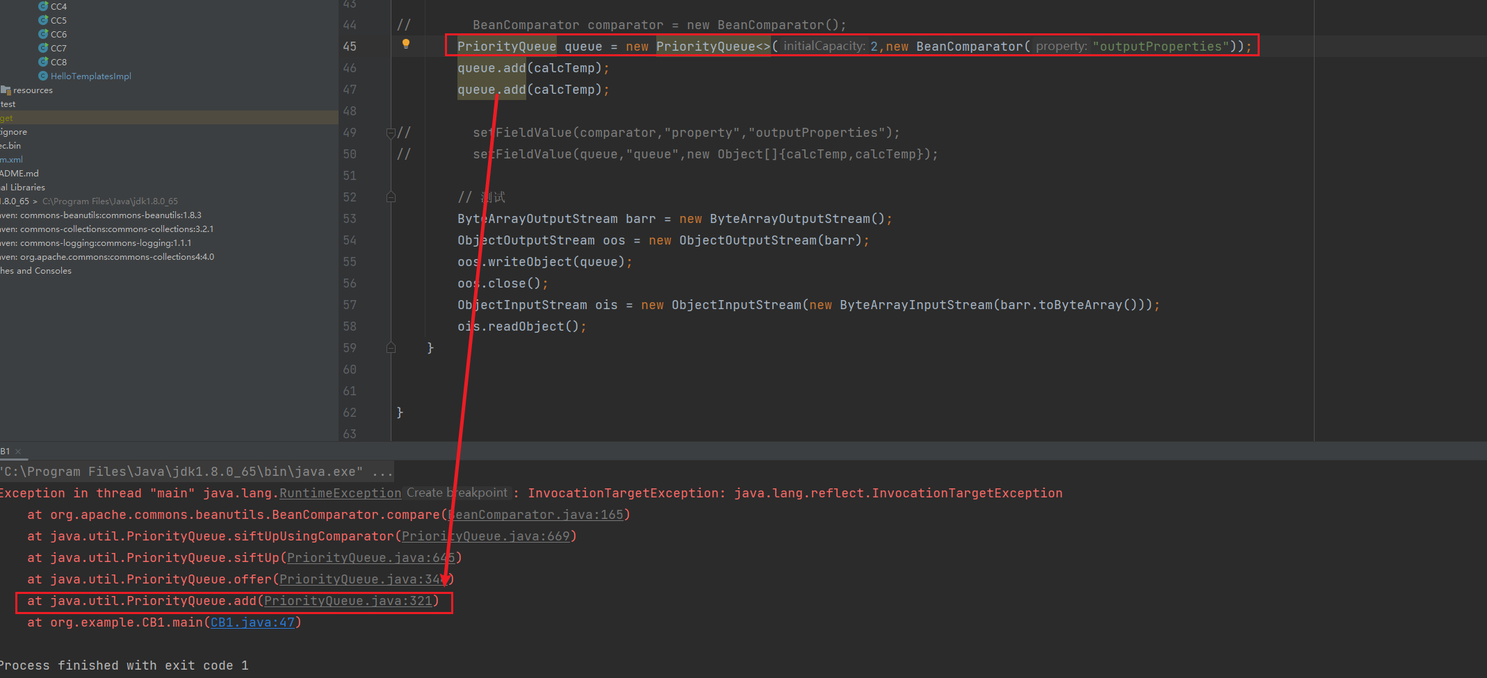This screenshot has height=678, width=1487.
Task: Click the resources folder icon
Action: [x=6, y=90]
